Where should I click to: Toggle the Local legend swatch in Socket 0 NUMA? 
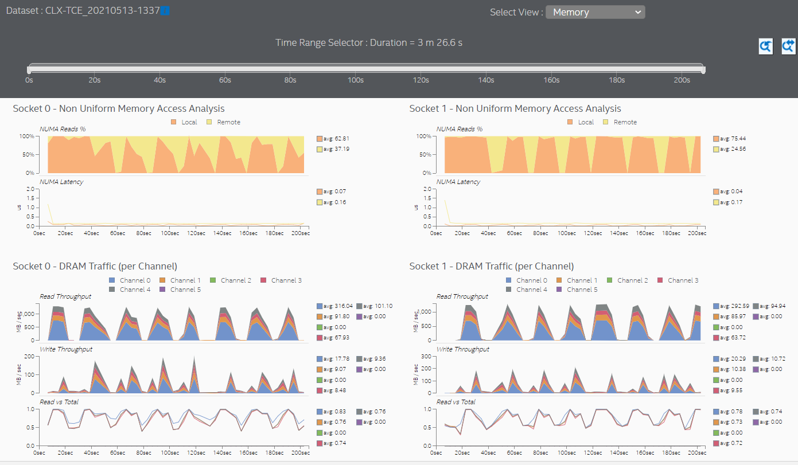(x=173, y=122)
